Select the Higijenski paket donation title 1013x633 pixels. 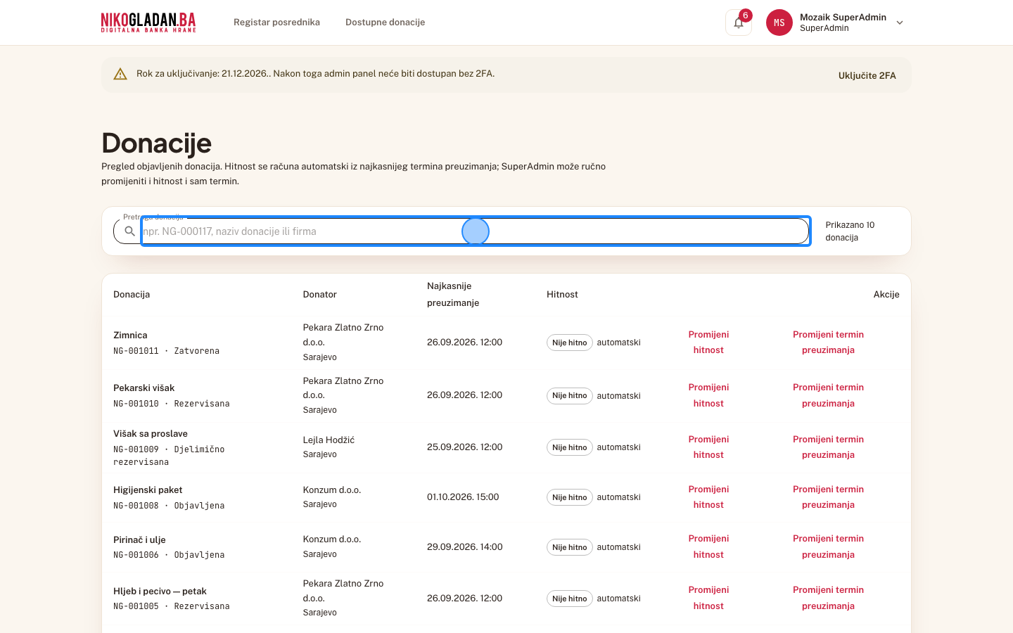(x=148, y=490)
